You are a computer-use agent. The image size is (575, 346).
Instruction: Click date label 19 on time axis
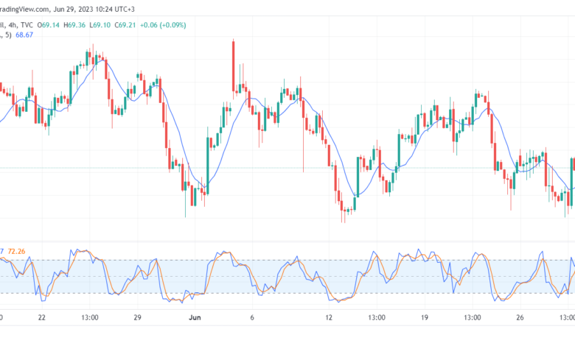click(425, 317)
